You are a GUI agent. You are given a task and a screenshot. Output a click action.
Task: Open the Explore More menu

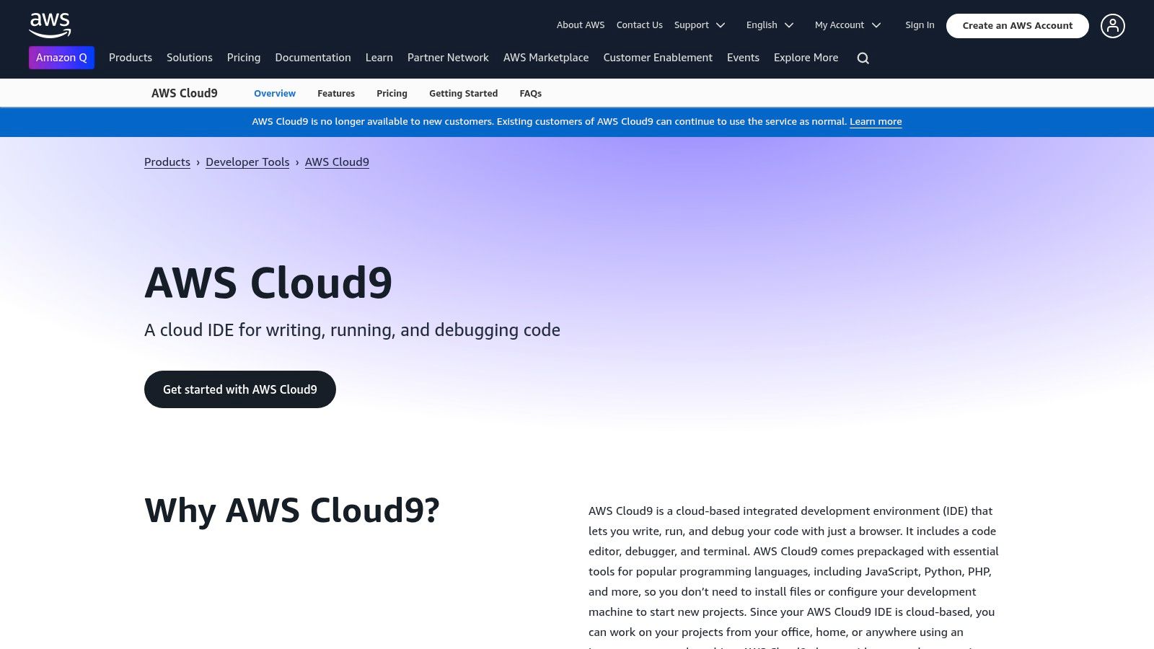pos(806,58)
